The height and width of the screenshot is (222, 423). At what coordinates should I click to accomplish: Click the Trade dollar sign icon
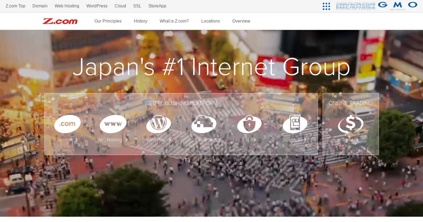351,124
